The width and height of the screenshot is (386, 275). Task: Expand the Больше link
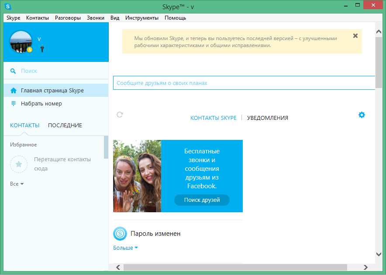click(x=125, y=248)
